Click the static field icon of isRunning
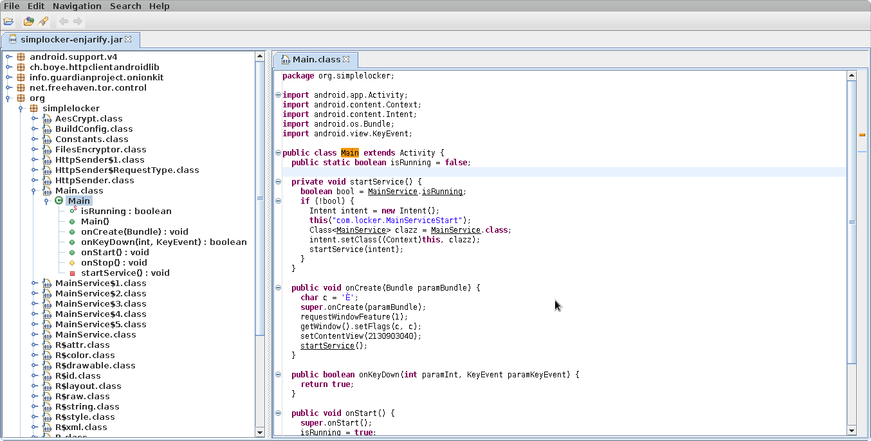The height and width of the screenshot is (441, 871). (73, 210)
